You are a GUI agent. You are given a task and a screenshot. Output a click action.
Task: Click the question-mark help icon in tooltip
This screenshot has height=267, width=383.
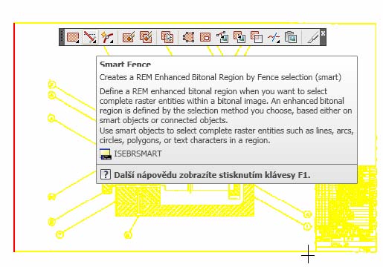[106, 174]
